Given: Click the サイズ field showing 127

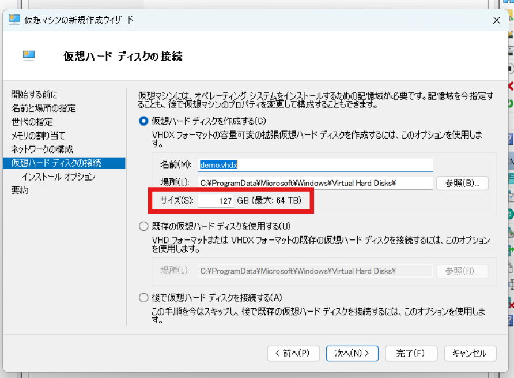Looking at the screenshot, I should [216, 201].
